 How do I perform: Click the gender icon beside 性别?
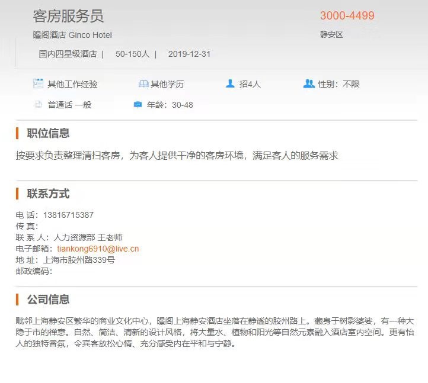pyautogui.click(x=308, y=83)
